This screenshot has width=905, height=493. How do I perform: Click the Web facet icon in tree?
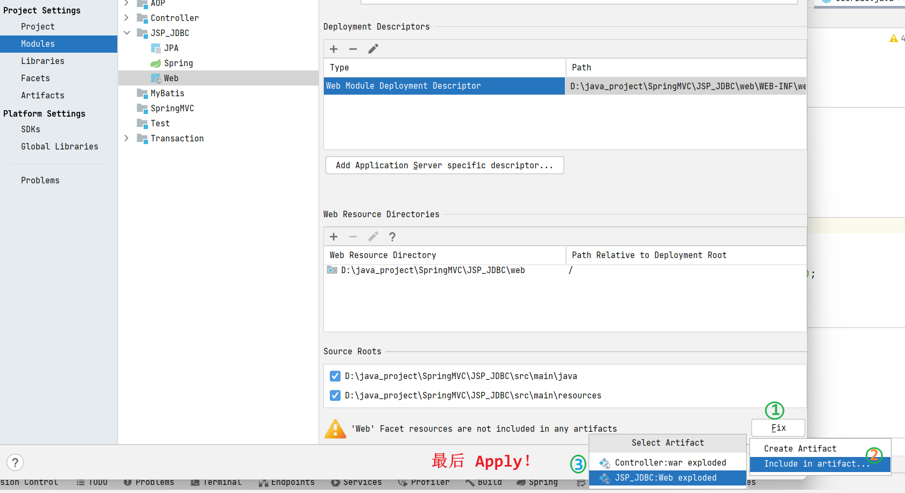156,78
